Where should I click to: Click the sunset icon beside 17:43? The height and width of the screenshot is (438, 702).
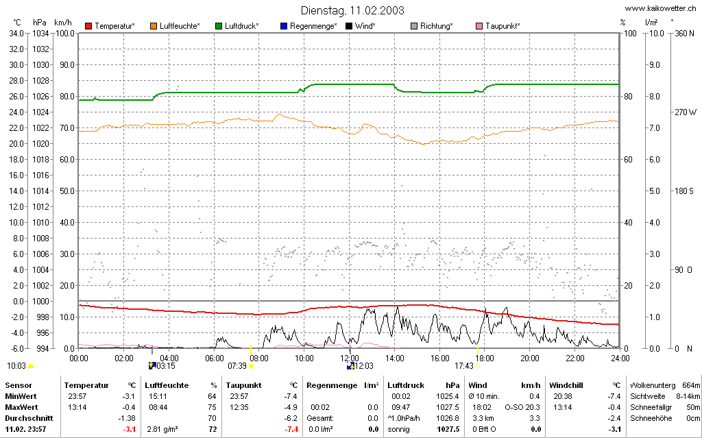478,366
